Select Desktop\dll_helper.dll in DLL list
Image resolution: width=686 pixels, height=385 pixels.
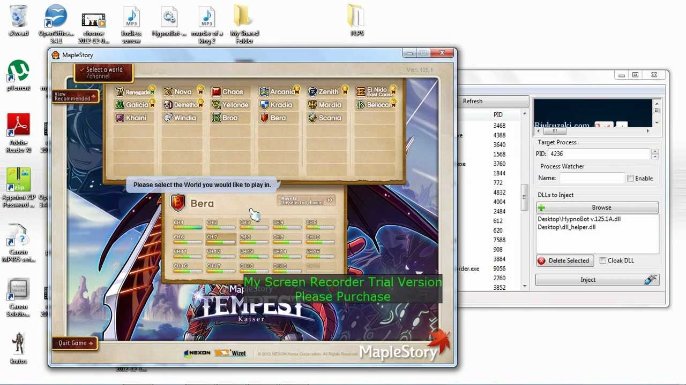pyautogui.click(x=566, y=227)
